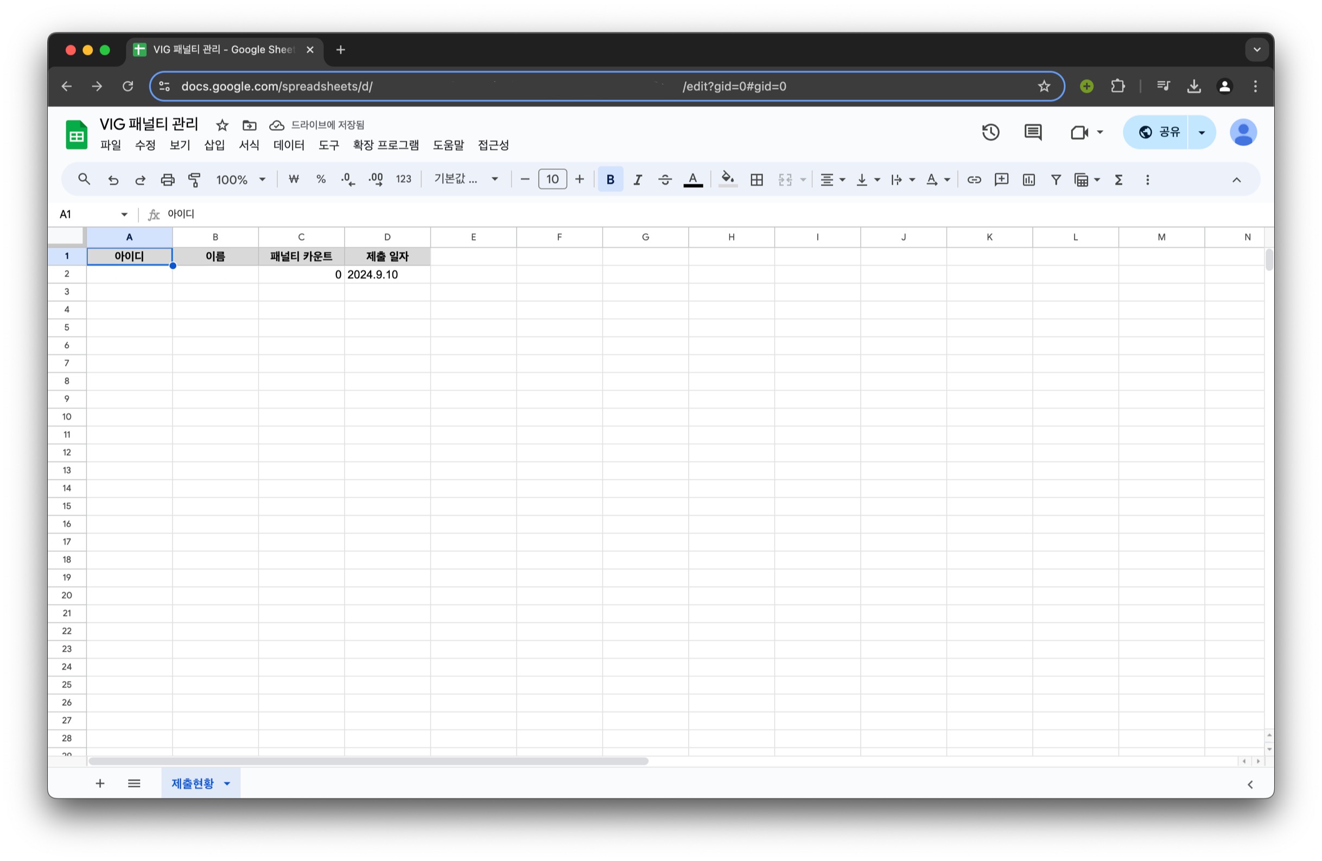
Task: Open the 확장 프로그램 menu
Action: coord(385,145)
